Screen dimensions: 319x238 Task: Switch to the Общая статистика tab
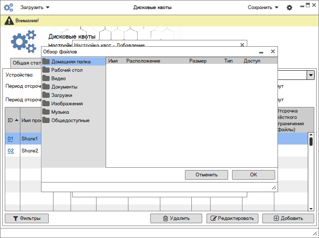[26, 63]
